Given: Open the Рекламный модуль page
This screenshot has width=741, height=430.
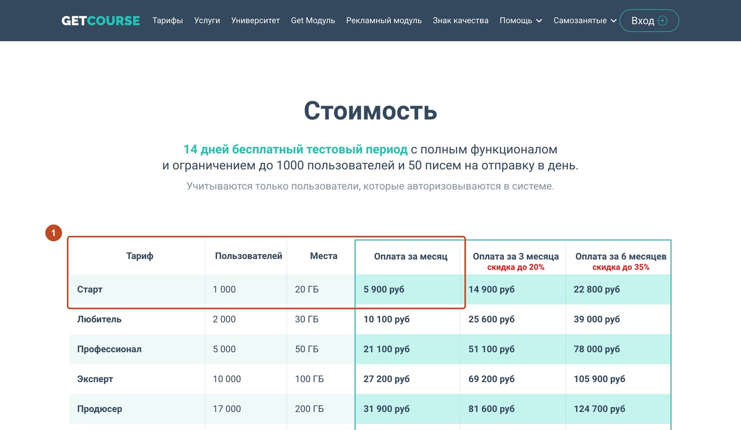Looking at the screenshot, I should (384, 21).
